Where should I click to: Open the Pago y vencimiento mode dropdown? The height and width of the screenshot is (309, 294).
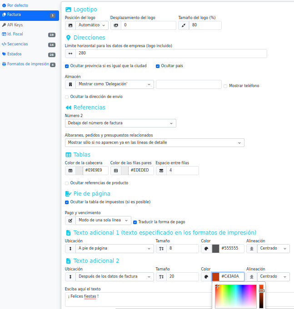pos(103,221)
